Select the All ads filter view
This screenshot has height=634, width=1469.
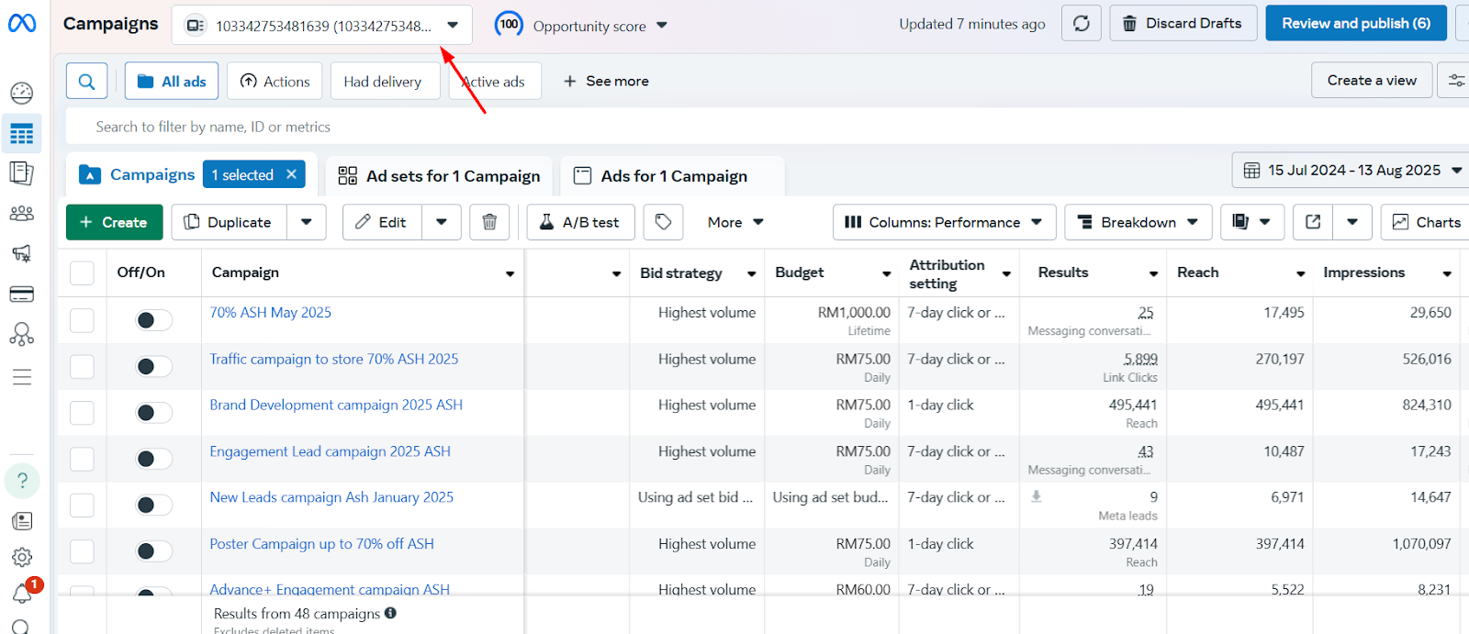pos(172,82)
